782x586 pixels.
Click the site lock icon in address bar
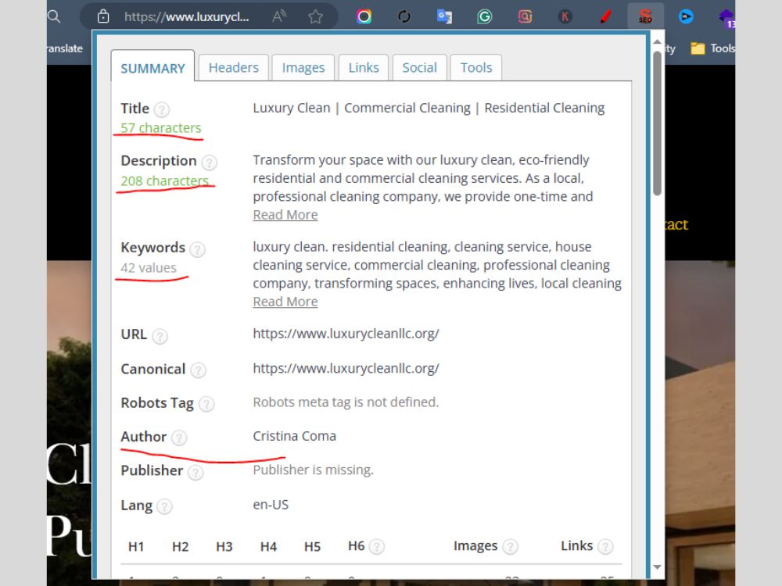[103, 16]
